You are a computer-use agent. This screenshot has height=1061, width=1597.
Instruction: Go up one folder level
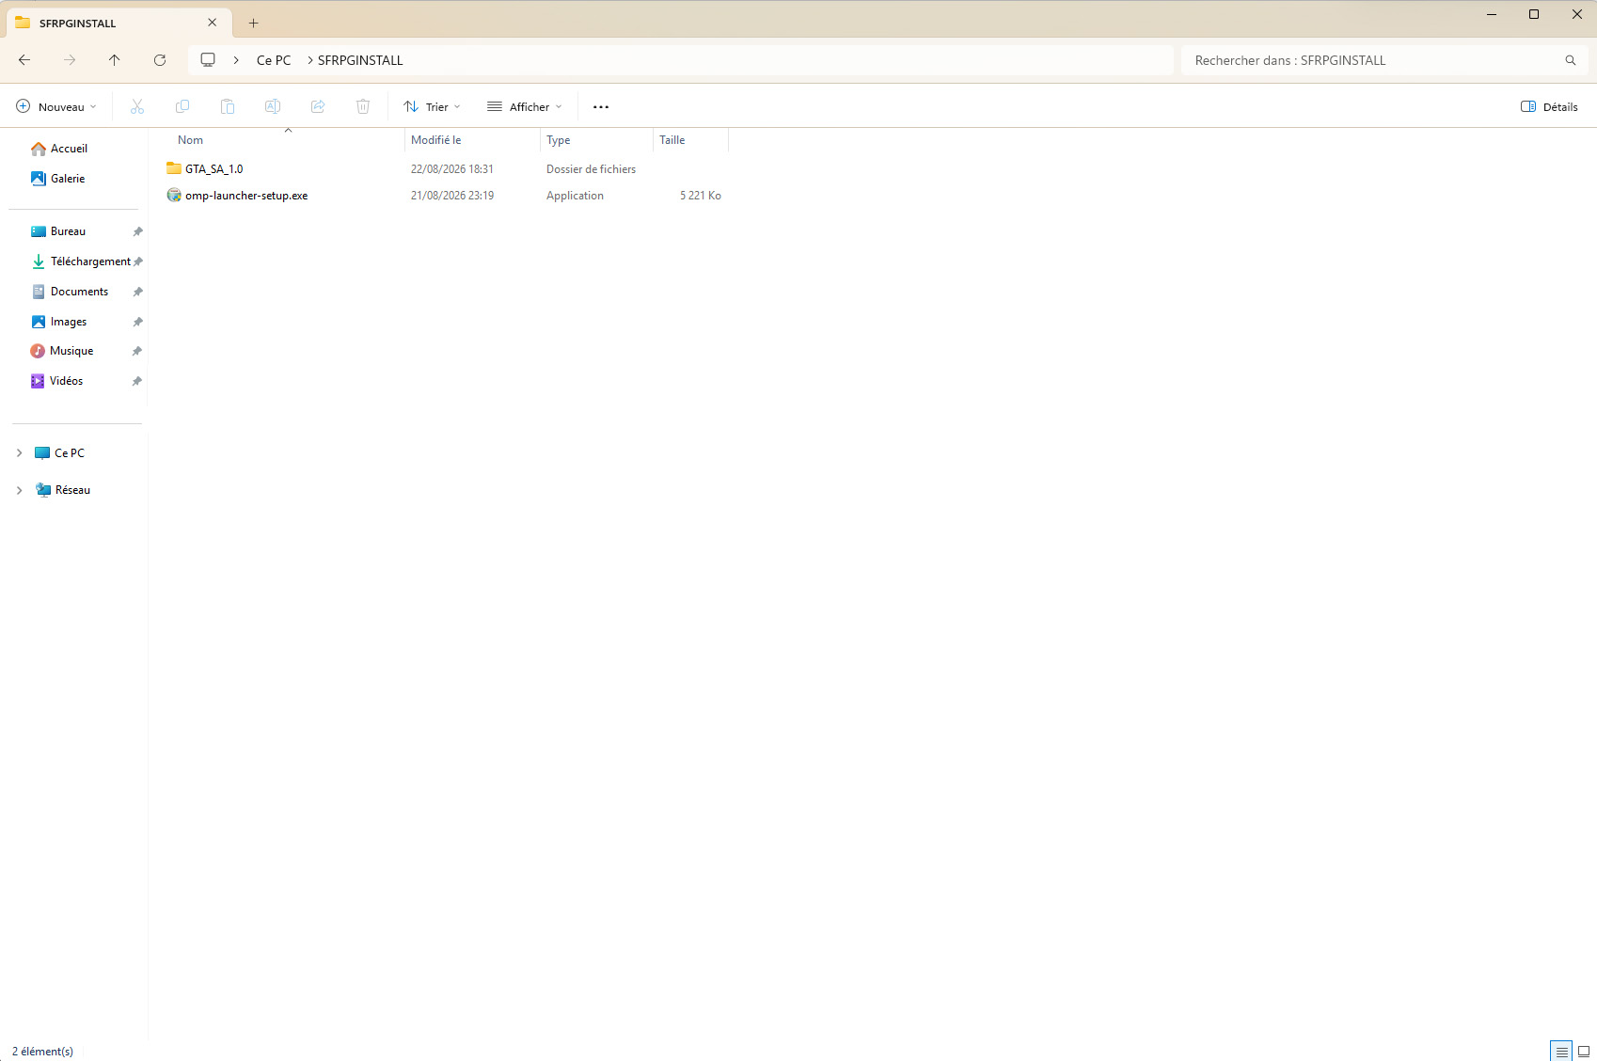coord(115,60)
